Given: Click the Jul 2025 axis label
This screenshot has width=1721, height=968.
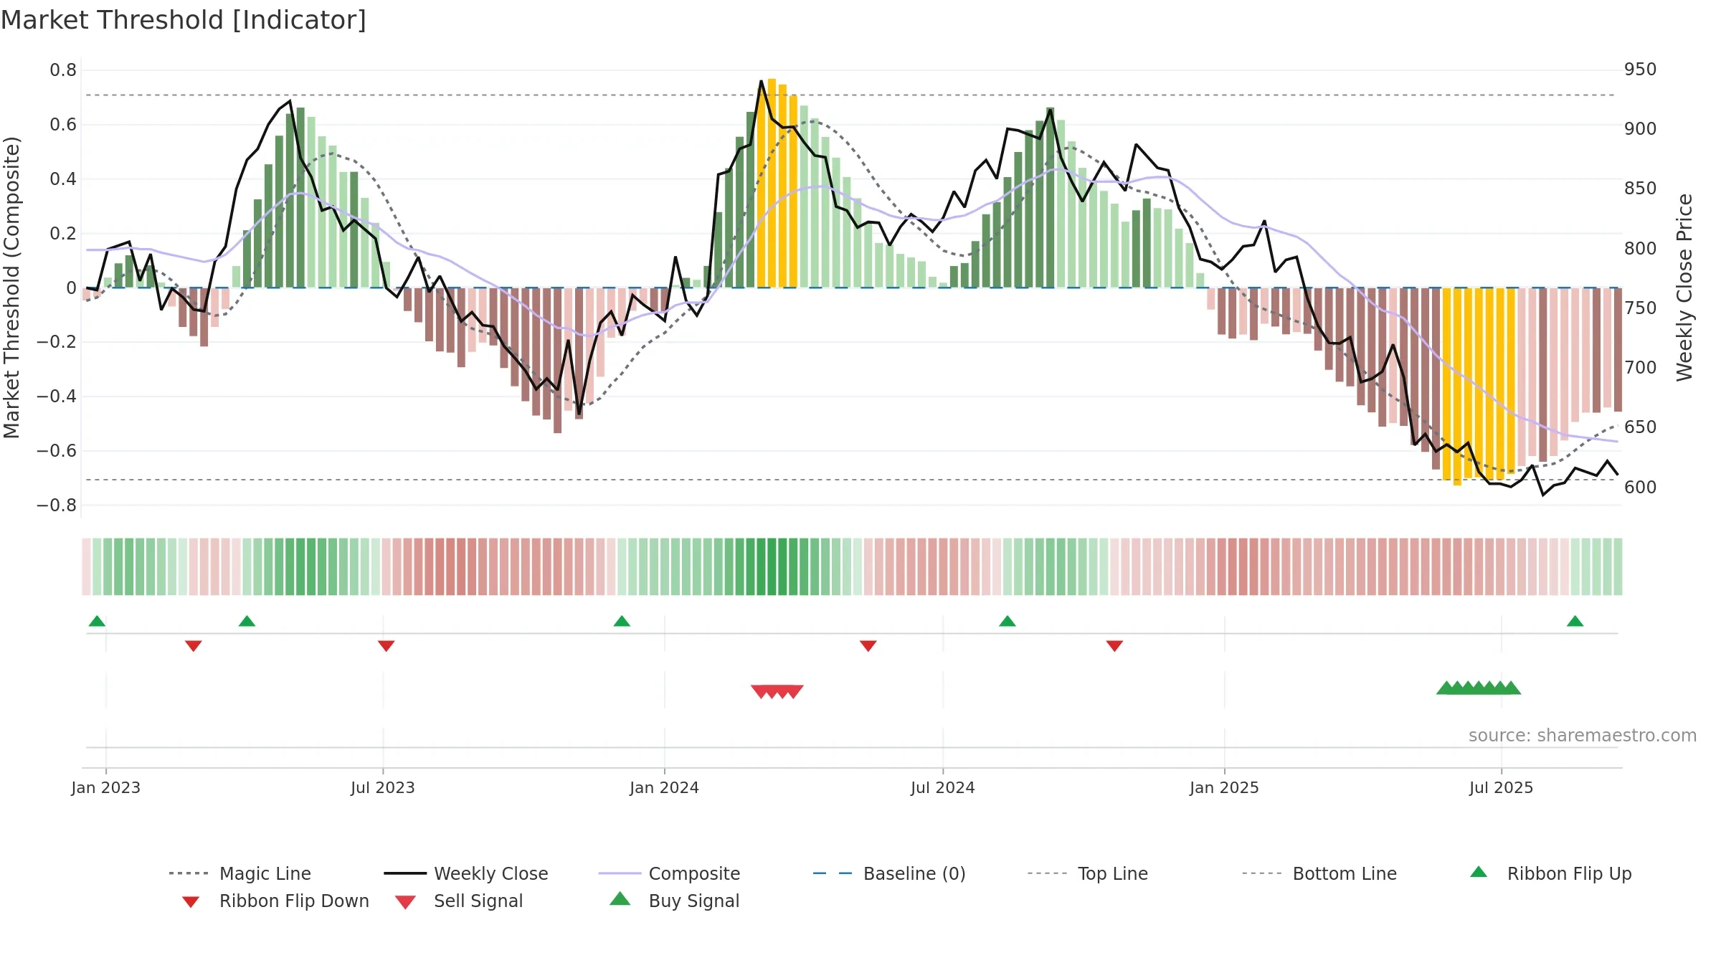Looking at the screenshot, I should point(1501,787).
